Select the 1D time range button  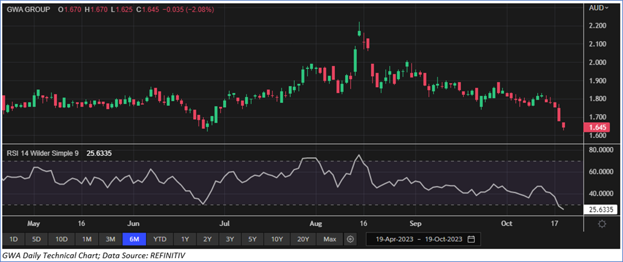pyautogui.click(x=13, y=239)
